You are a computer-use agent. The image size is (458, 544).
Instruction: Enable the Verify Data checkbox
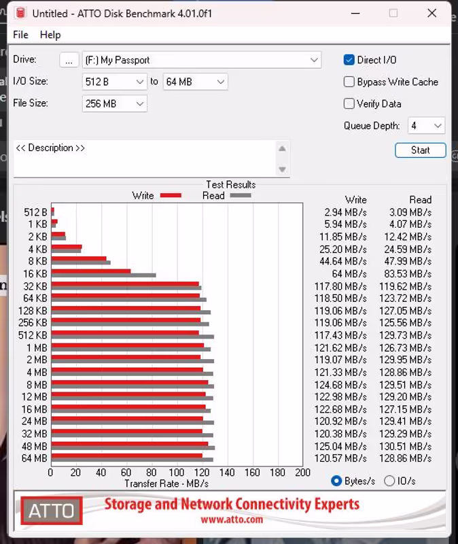pyautogui.click(x=349, y=104)
